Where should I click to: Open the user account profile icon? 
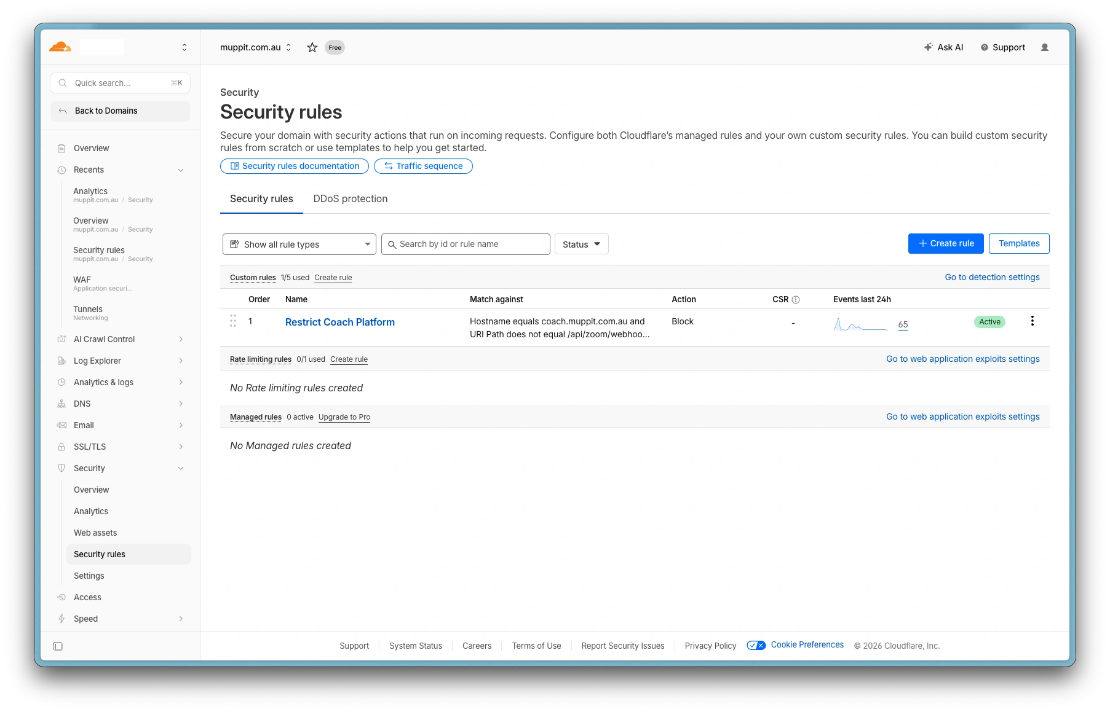[1044, 47]
